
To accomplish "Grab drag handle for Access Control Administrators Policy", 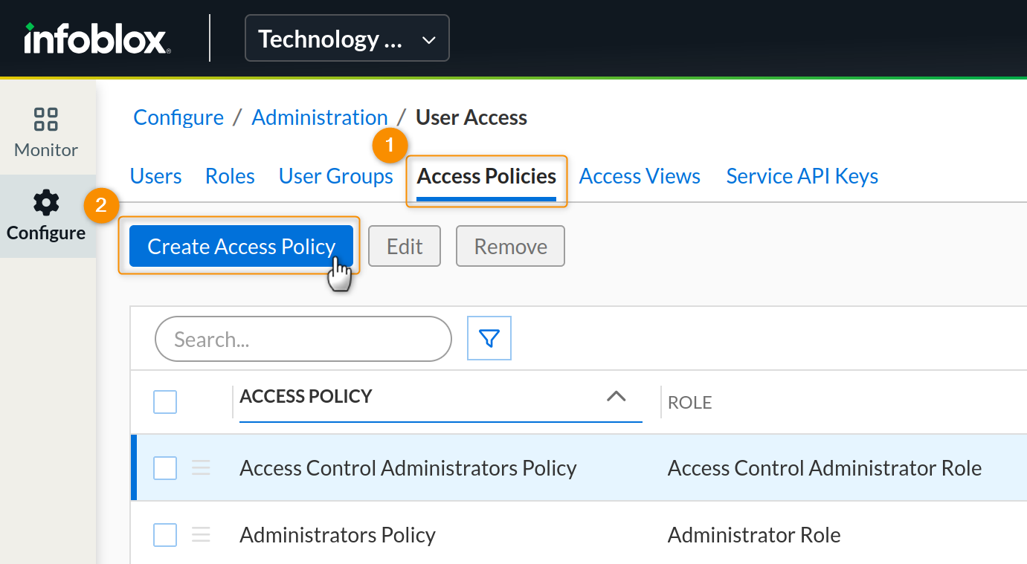I will point(202,468).
